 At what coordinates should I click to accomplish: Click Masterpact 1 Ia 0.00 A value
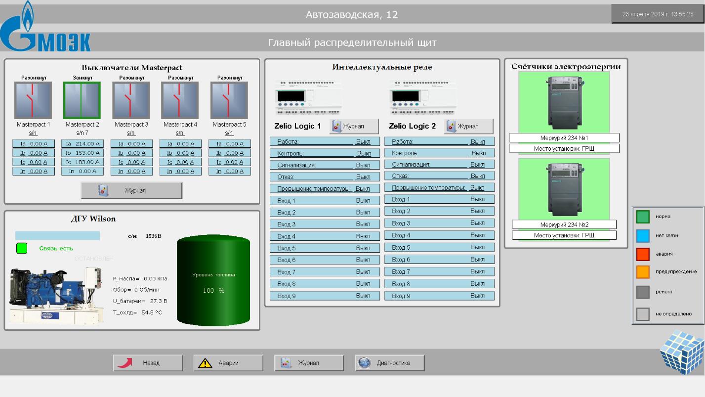tap(34, 144)
